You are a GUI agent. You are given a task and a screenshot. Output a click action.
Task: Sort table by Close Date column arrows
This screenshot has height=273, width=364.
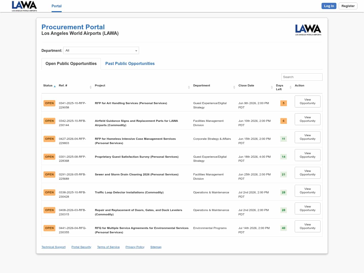(272, 87)
